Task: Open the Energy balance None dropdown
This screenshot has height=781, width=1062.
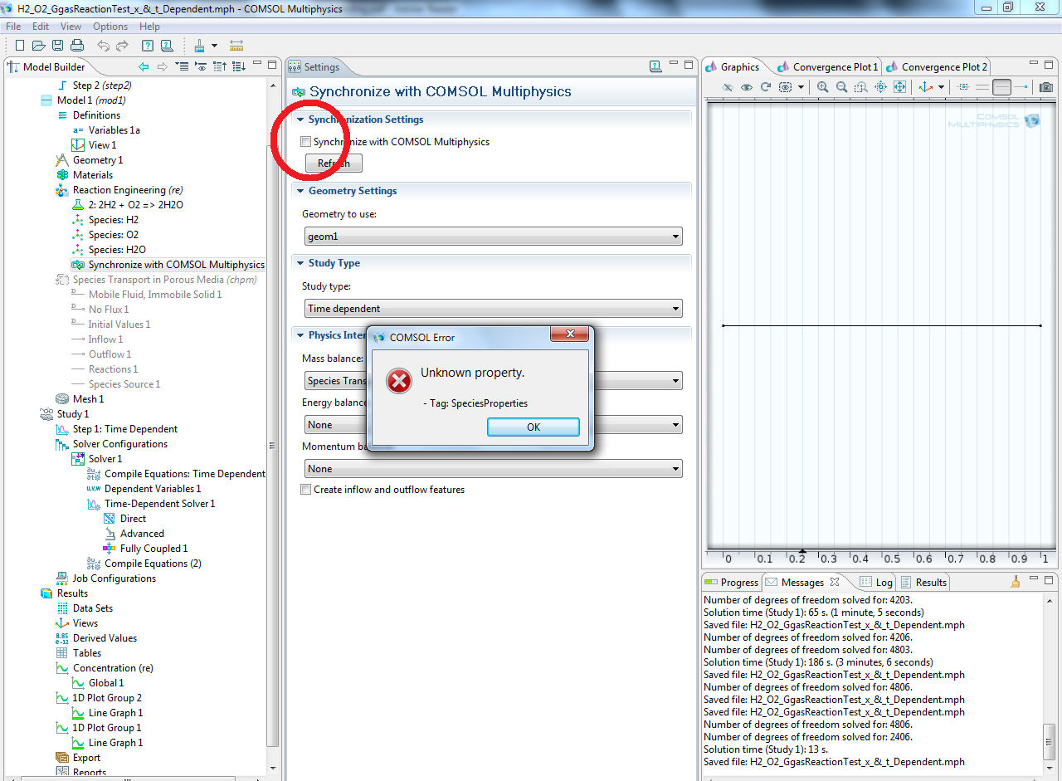Action: click(x=494, y=425)
